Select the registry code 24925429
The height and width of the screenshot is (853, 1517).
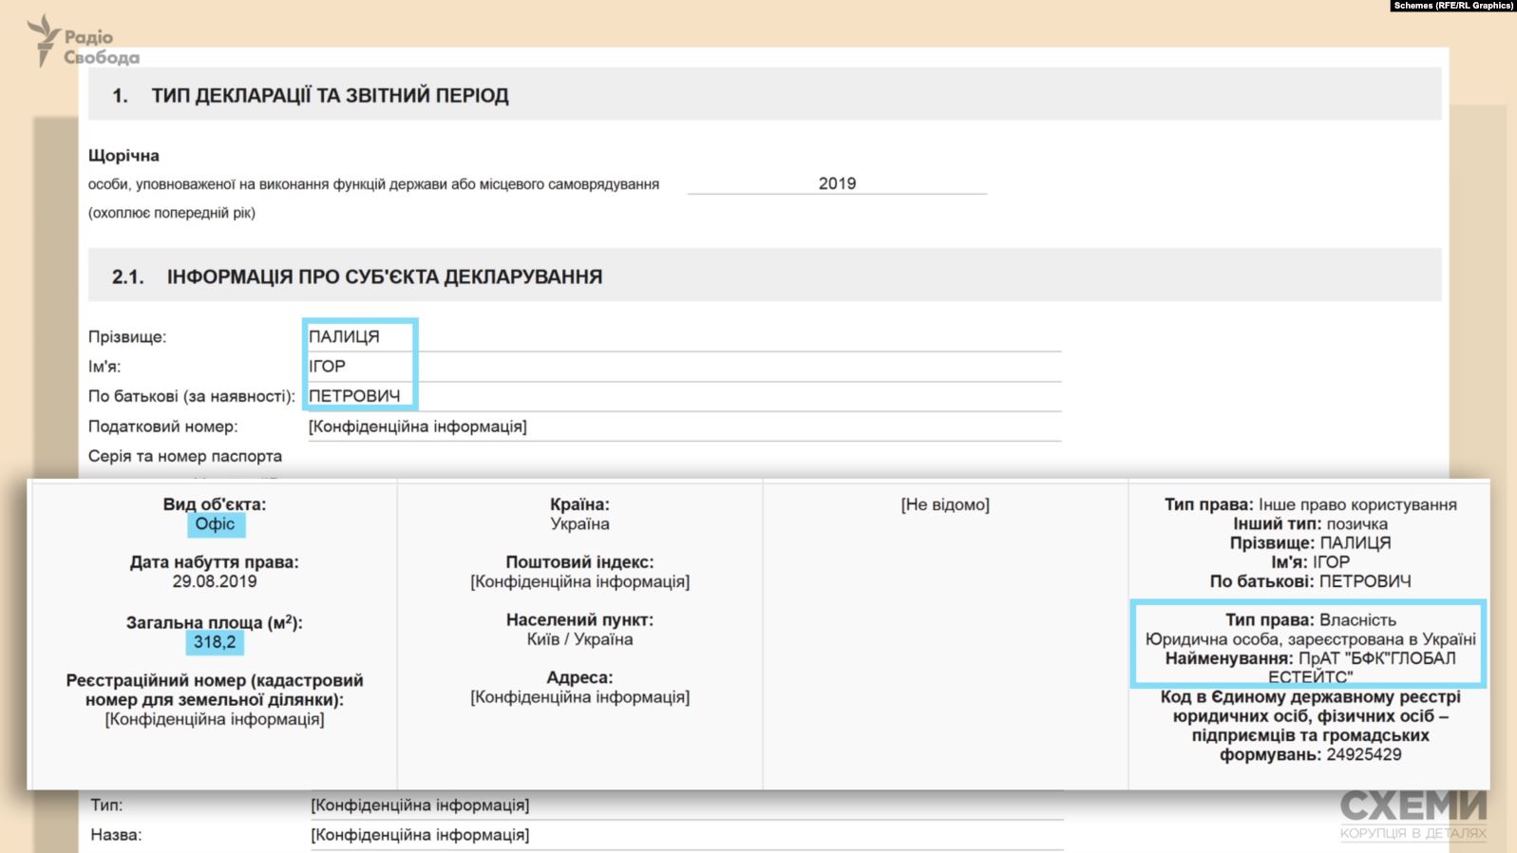[x=1363, y=755]
